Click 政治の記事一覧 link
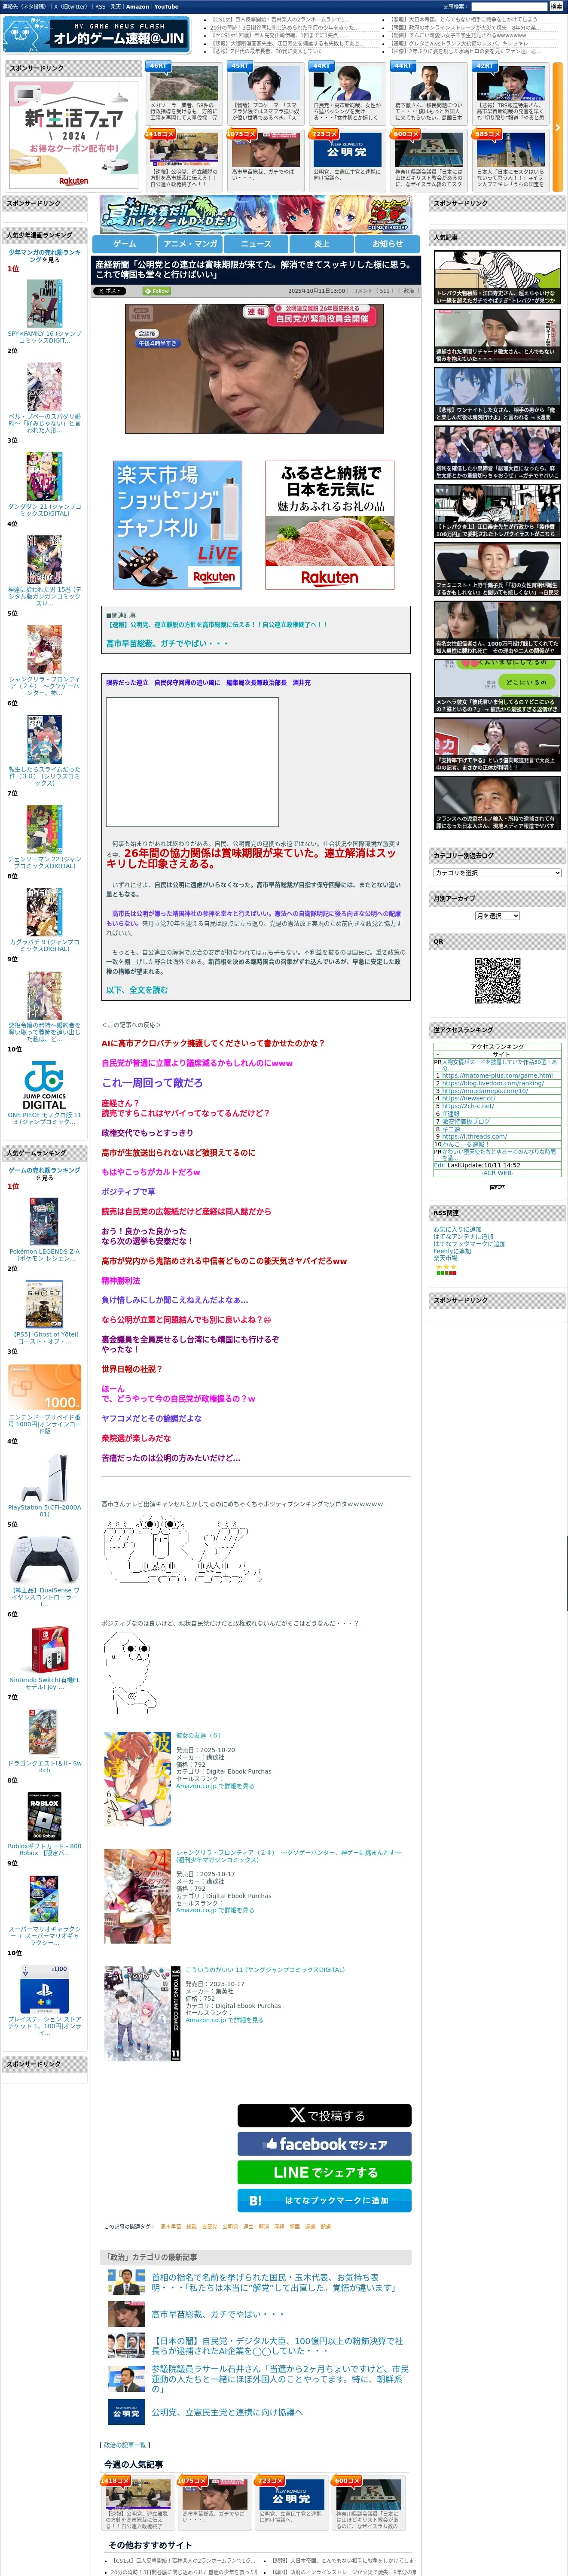 click(126, 2445)
